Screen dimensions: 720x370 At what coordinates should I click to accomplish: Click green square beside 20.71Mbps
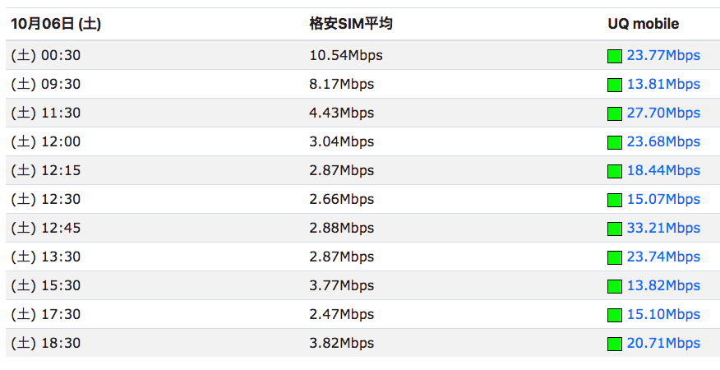pos(615,344)
